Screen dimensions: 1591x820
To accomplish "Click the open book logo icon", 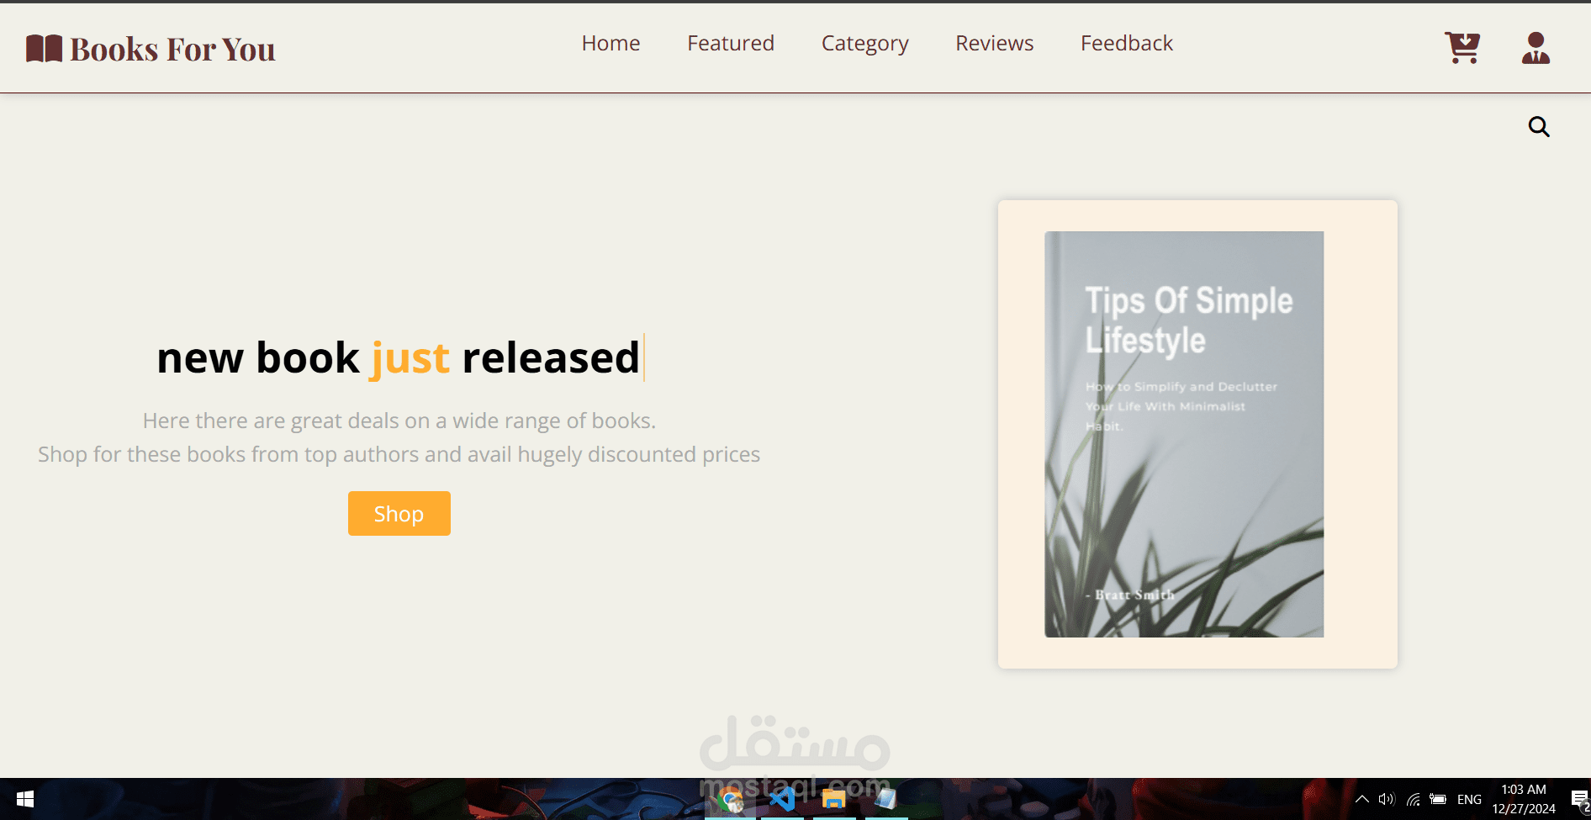I will pos(44,49).
